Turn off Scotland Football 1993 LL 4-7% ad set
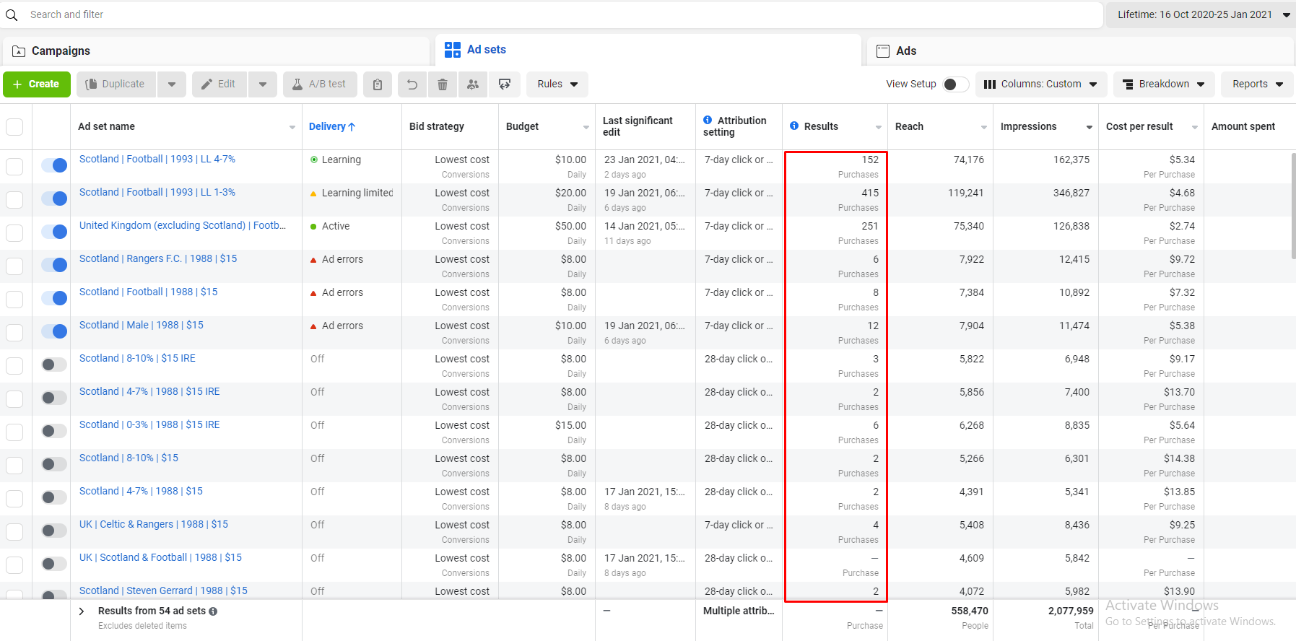Viewport: 1296px width, 641px height. 54,165
